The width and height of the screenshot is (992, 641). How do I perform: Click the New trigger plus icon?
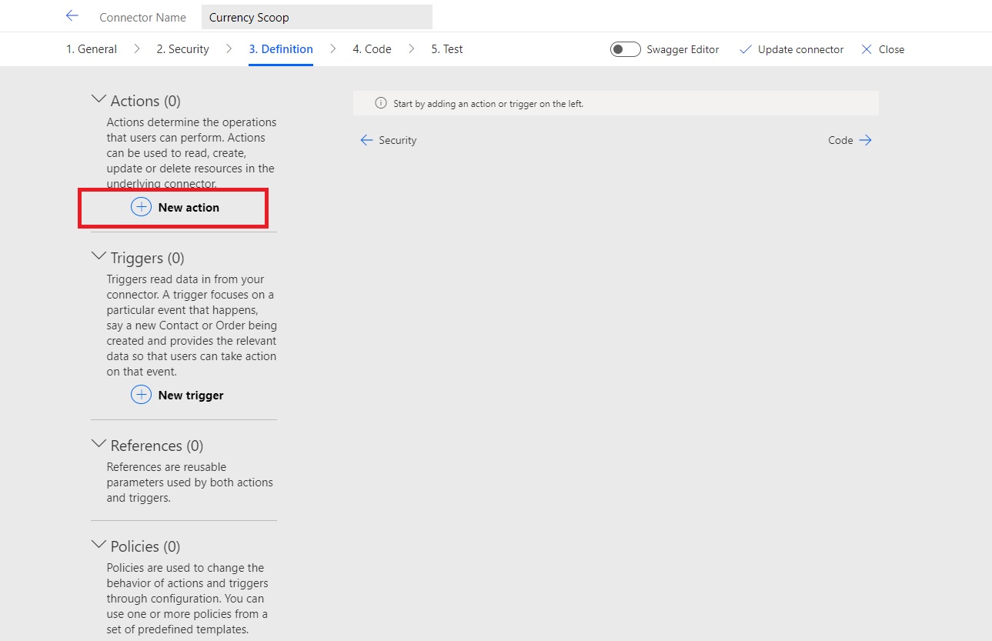tap(141, 395)
